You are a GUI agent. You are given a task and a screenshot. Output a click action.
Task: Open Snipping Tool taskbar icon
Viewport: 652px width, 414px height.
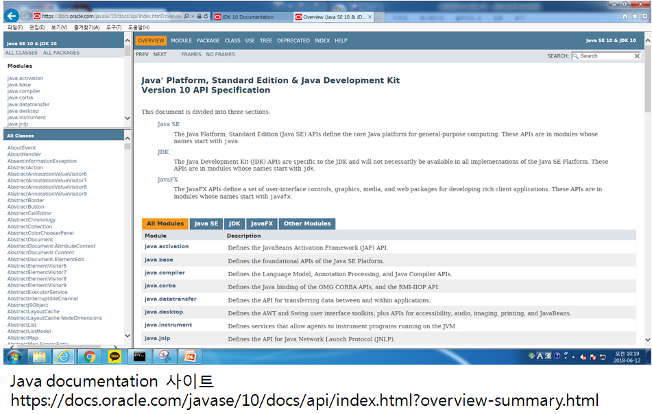[x=165, y=356]
